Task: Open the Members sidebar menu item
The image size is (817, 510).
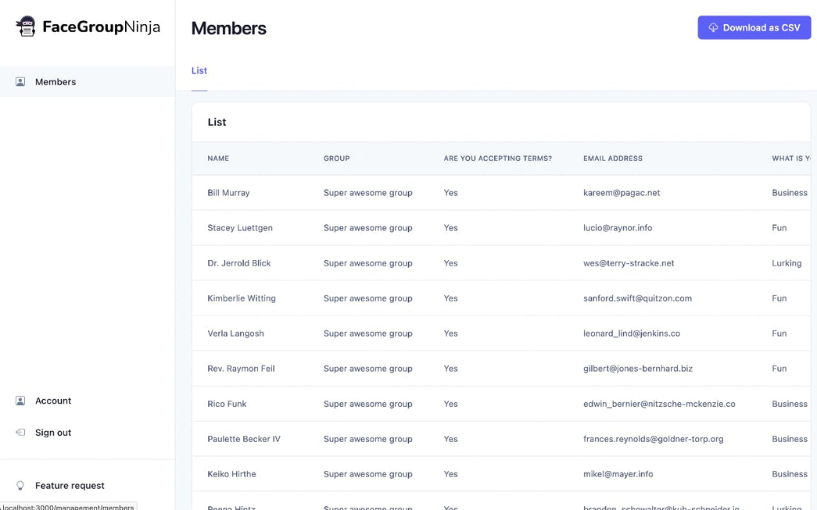Action: pyautogui.click(x=88, y=82)
